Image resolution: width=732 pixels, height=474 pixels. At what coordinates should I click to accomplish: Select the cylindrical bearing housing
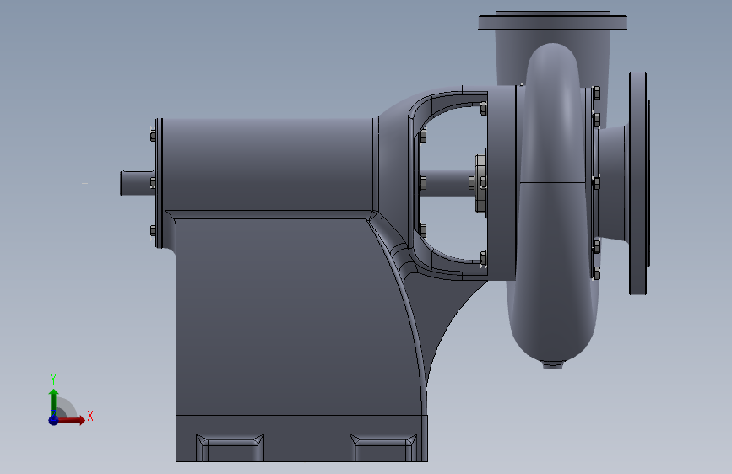point(267,164)
